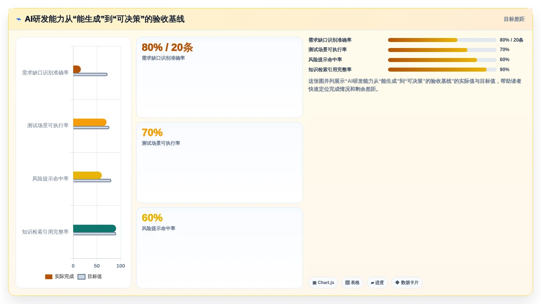Image resolution: width=541 pixels, height=304 pixels.
Task: Click the yellow actual bar for 风险提示命中率
Action: tap(88, 175)
